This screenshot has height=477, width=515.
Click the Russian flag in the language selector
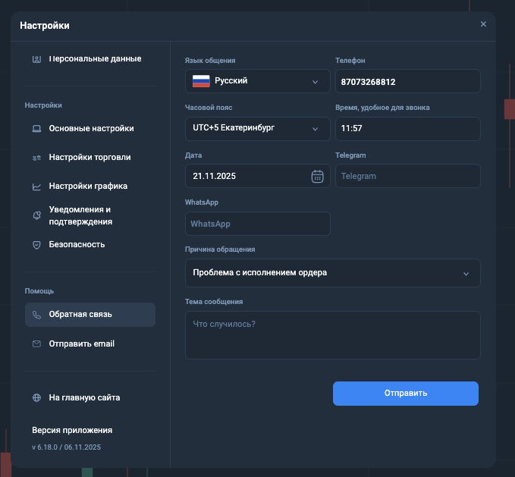(x=201, y=81)
